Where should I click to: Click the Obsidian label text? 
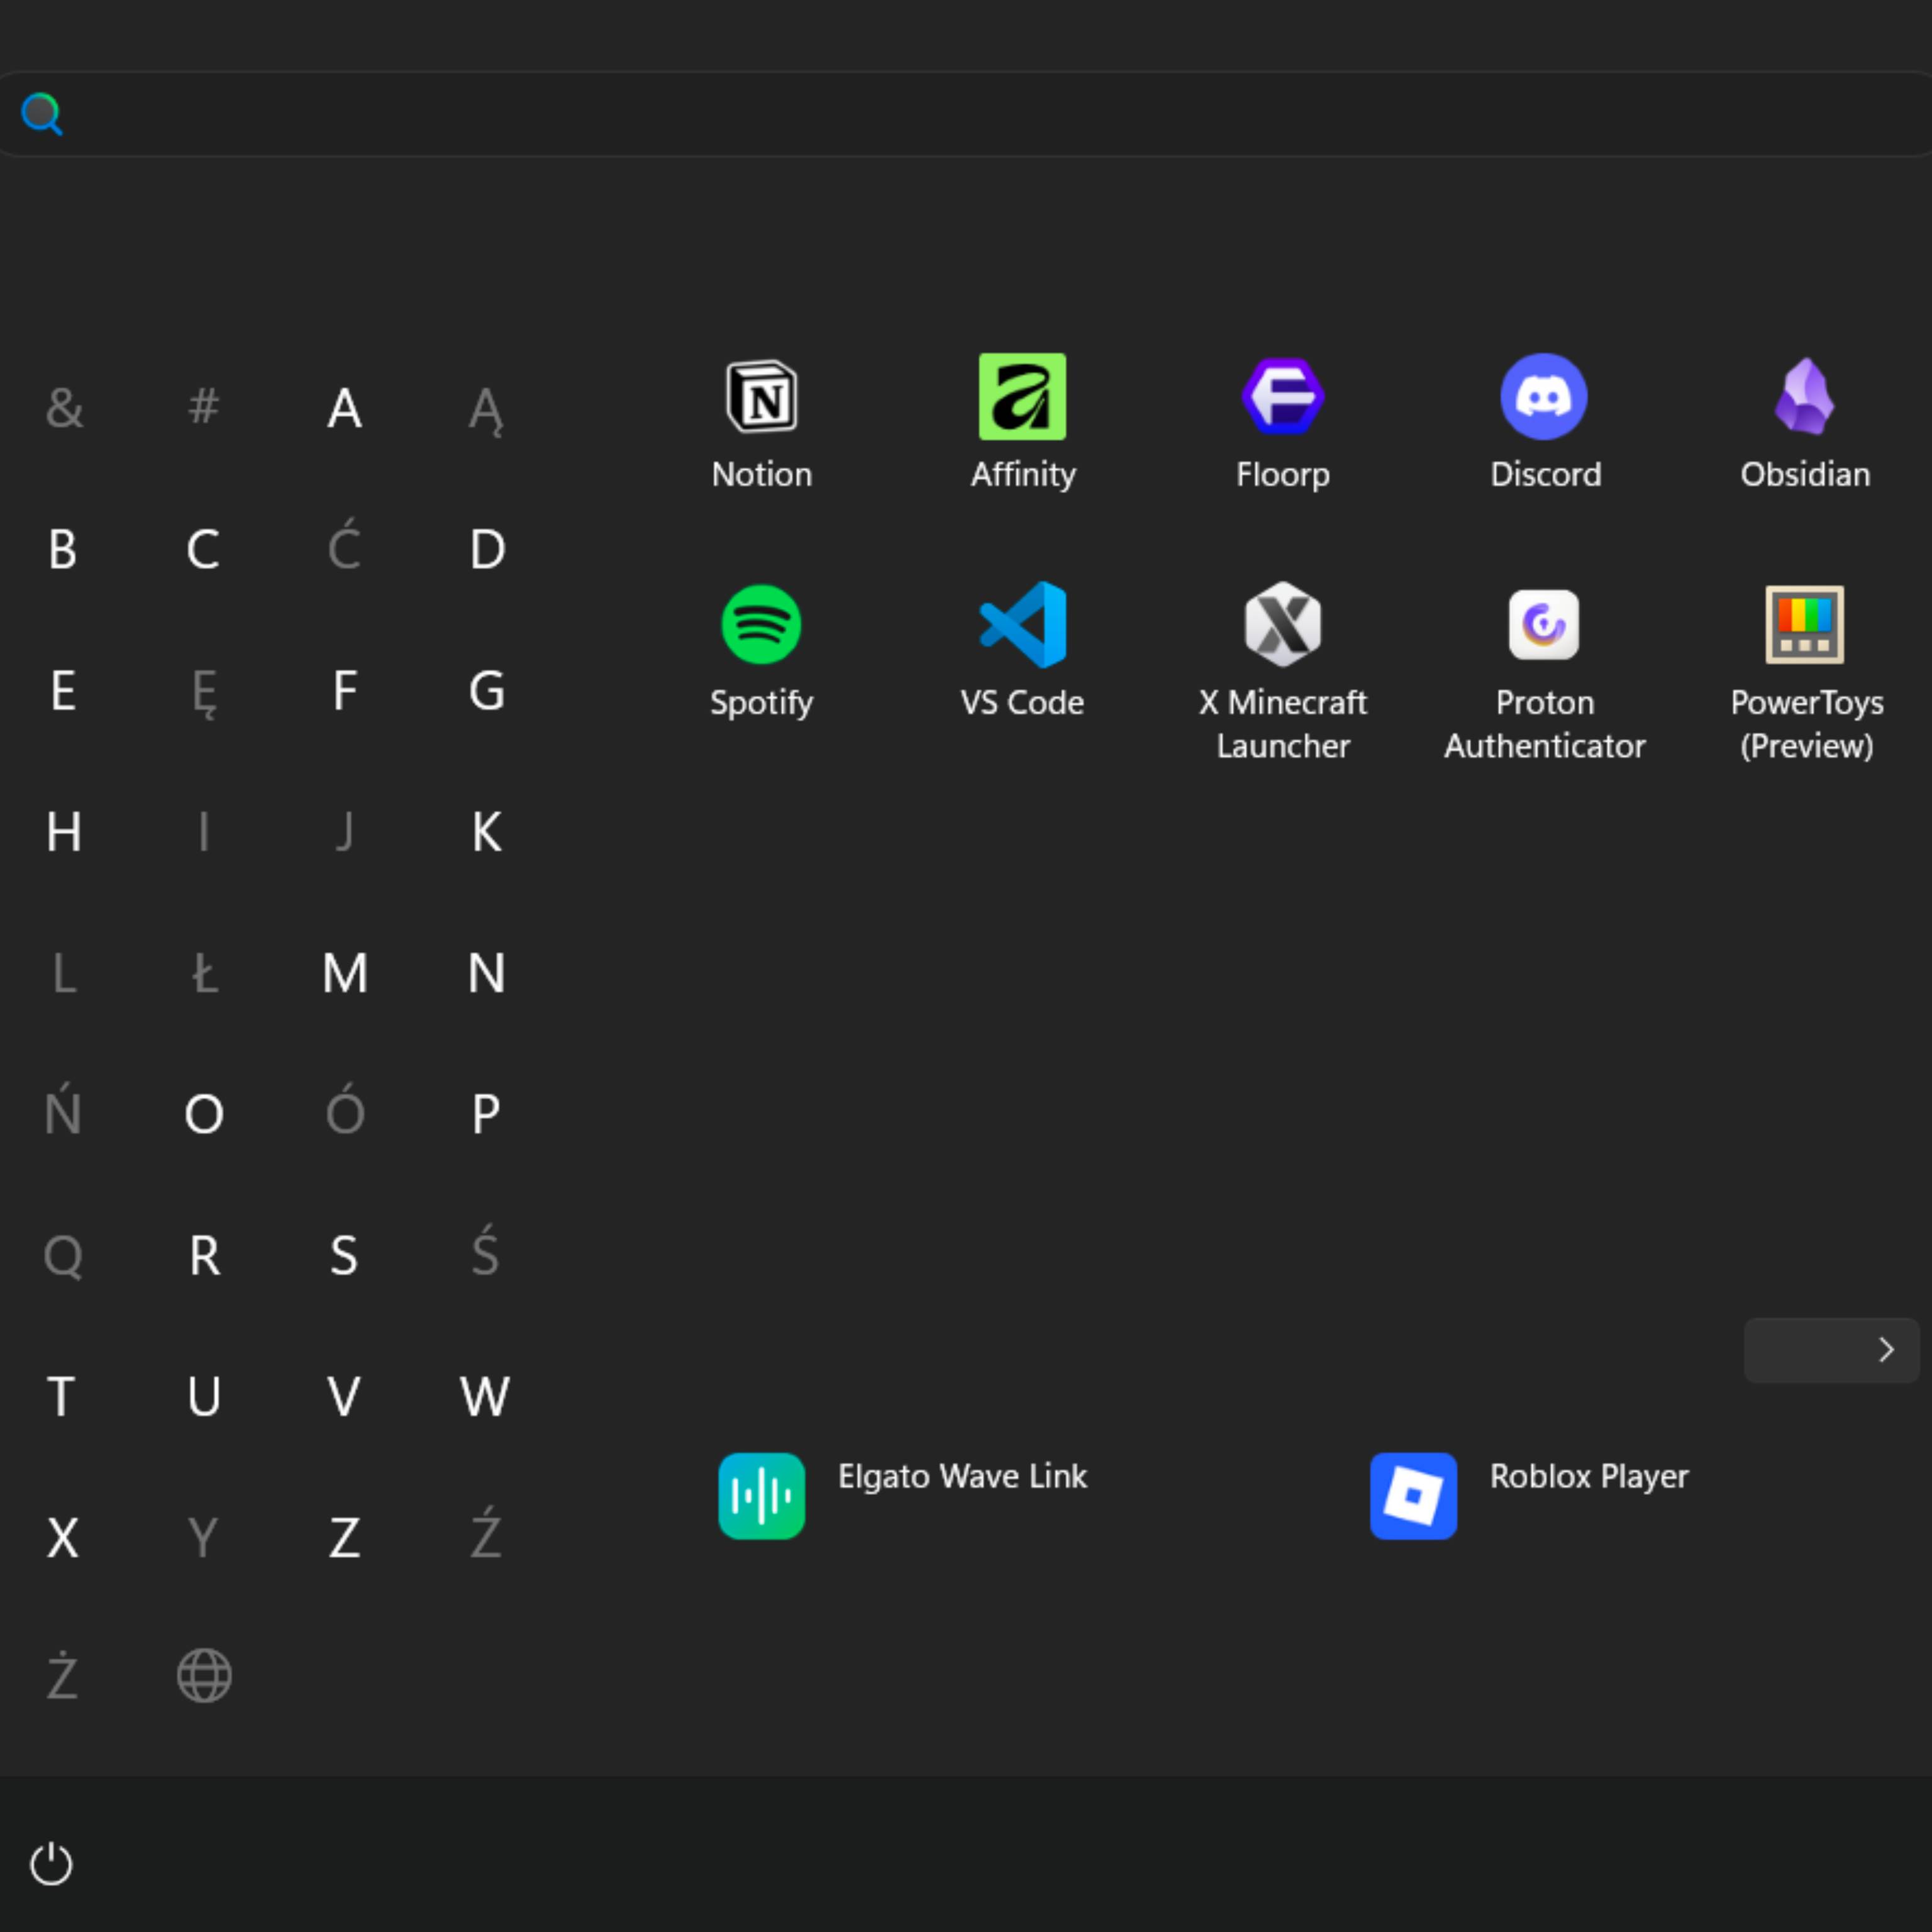(1805, 474)
